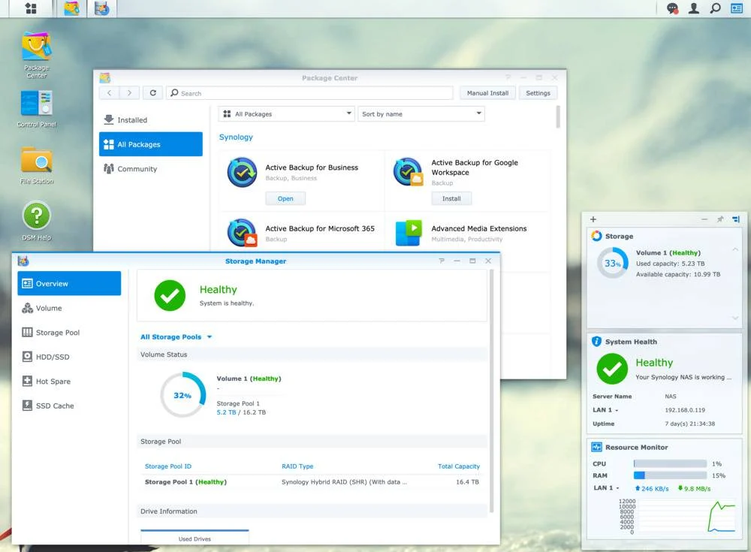
Task: Select All Packages in Package Center sidebar
Action: (151, 144)
